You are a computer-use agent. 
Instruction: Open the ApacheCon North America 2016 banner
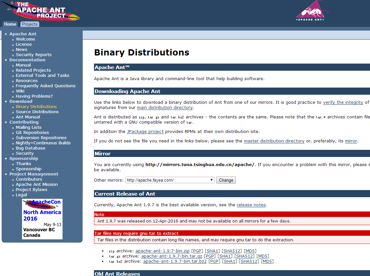click(x=42, y=219)
